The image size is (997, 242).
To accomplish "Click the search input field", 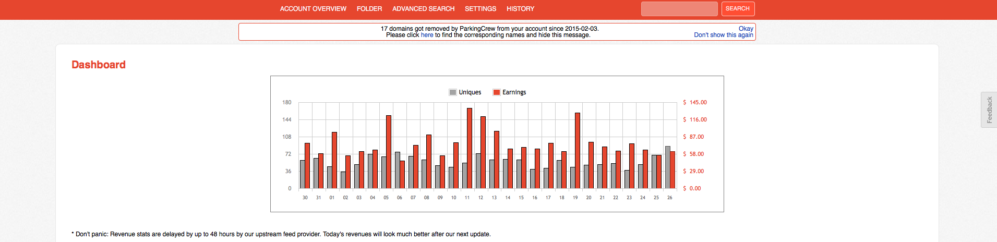I will pyautogui.click(x=679, y=9).
